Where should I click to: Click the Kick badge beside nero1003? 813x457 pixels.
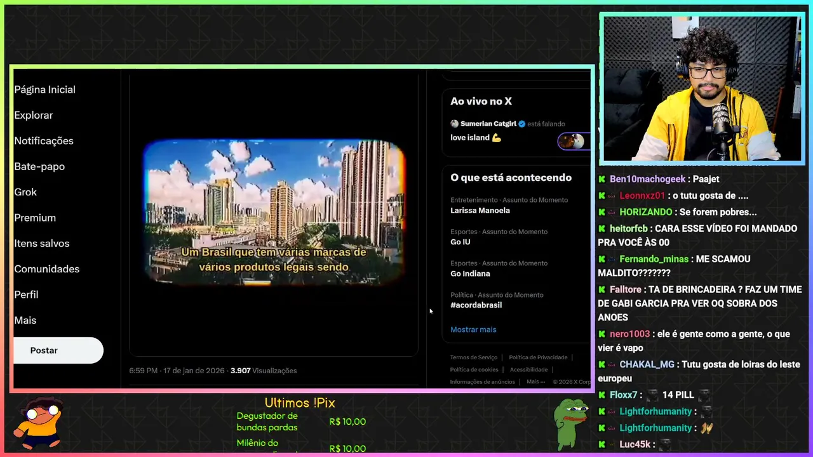coord(602,334)
